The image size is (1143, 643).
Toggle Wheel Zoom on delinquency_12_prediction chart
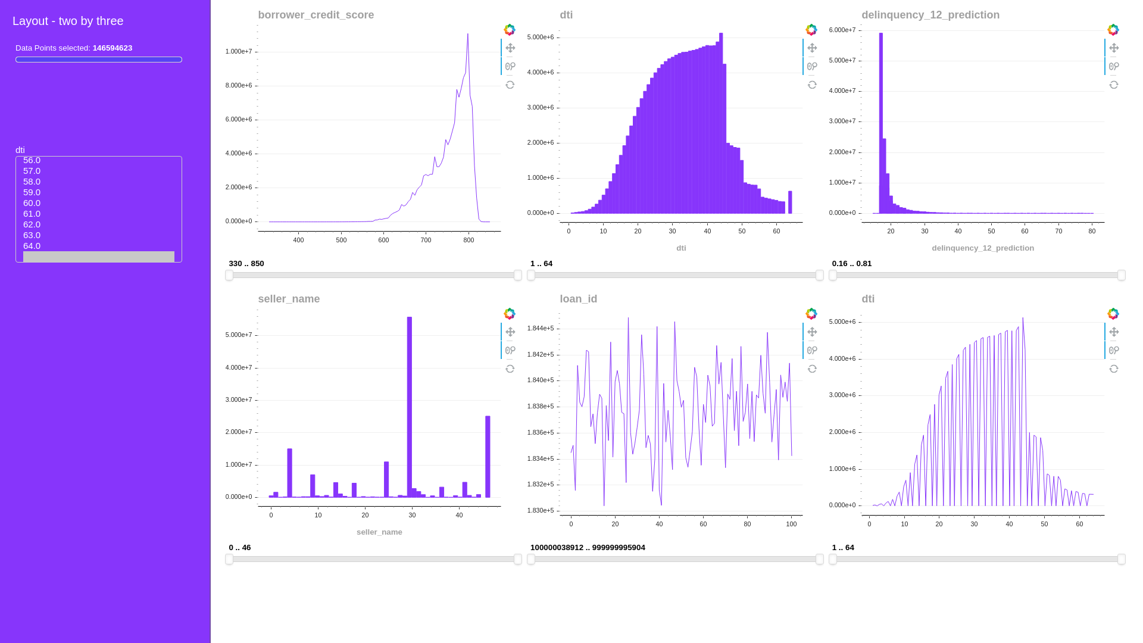coord(1114,67)
